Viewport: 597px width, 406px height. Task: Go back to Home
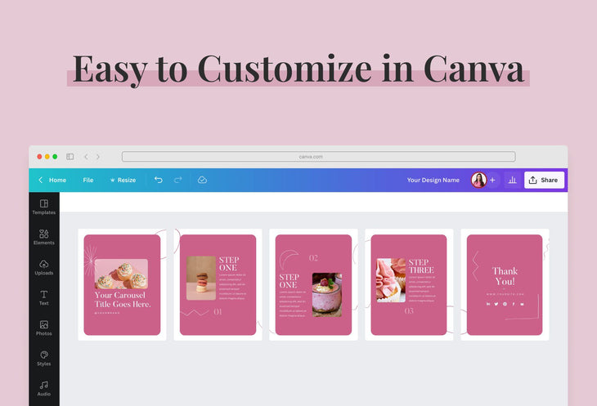pyautogui.click(x=52, y=180)
